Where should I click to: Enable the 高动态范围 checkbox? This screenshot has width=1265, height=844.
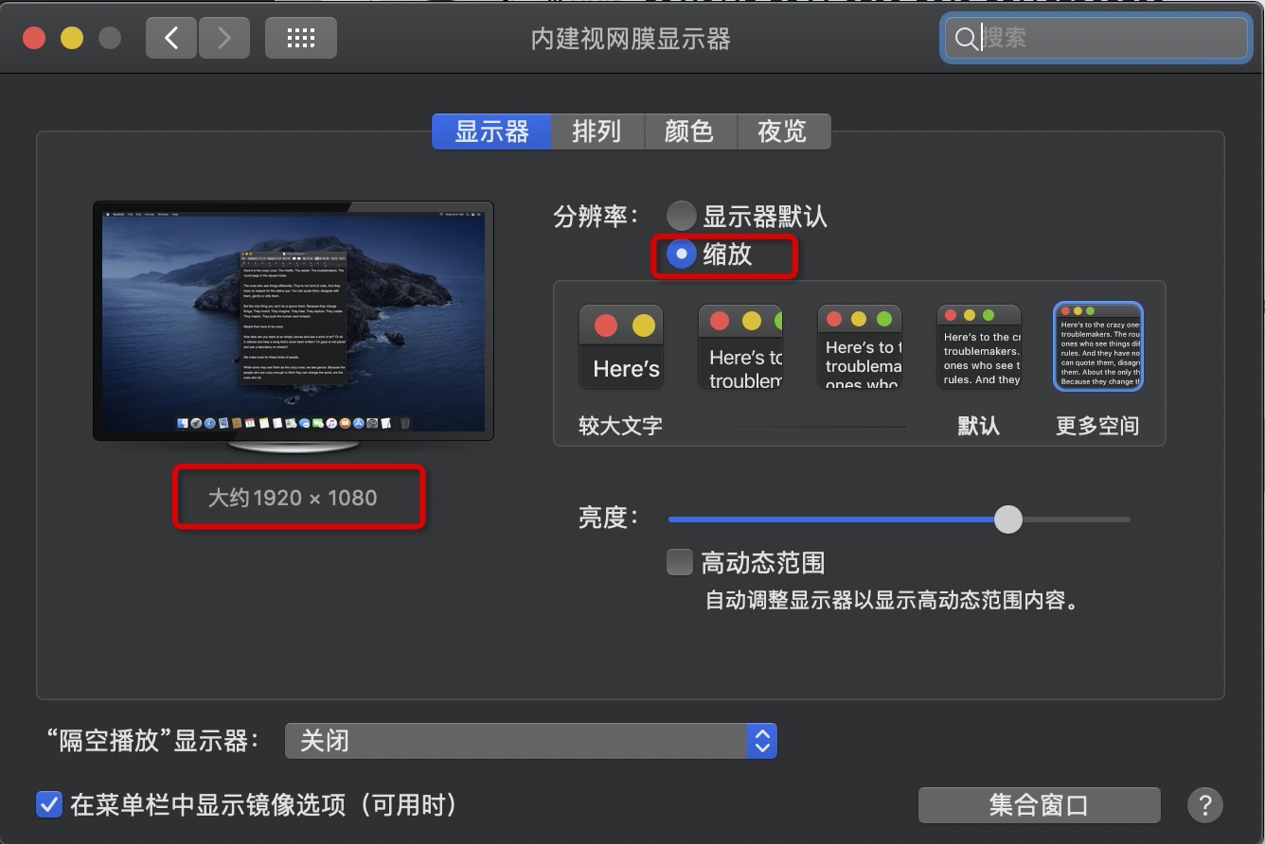(x=679, y=562)
